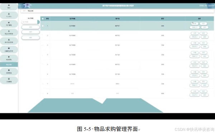Click the post title column header

72,19
